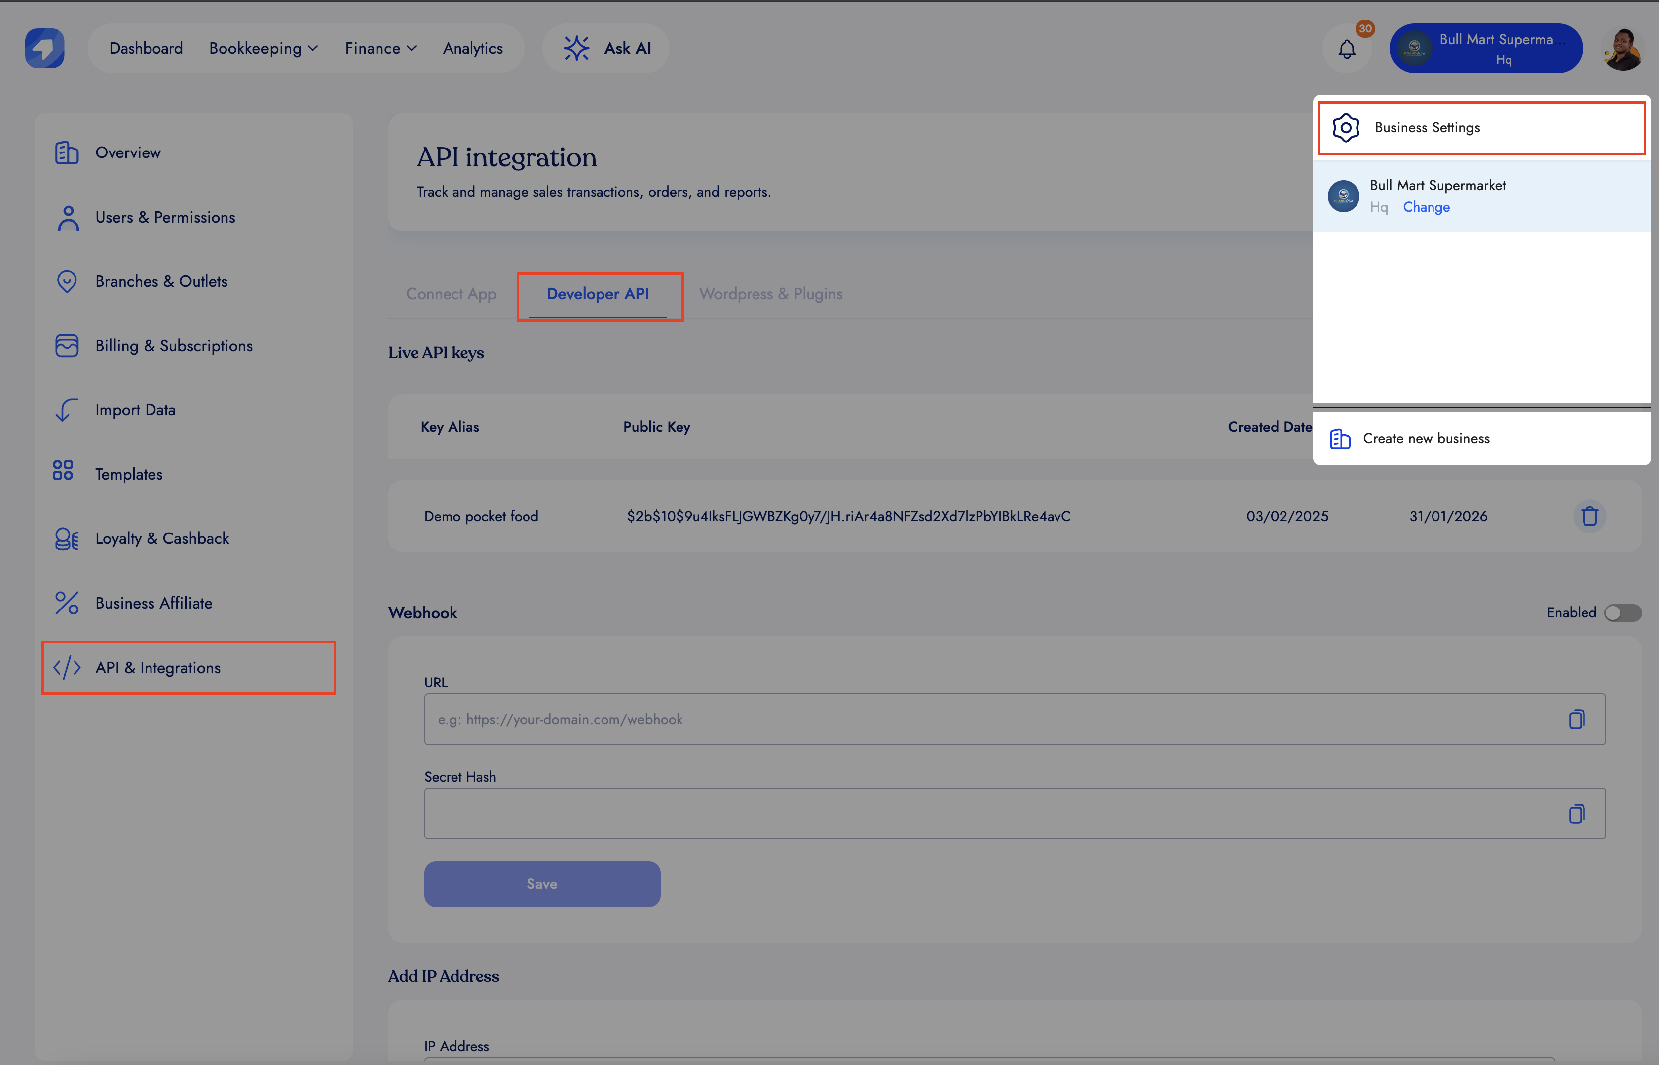Switch to the Wordpress & Plugins tab
This screenshot has width=1659, height=1065.
tap(770, 294)
